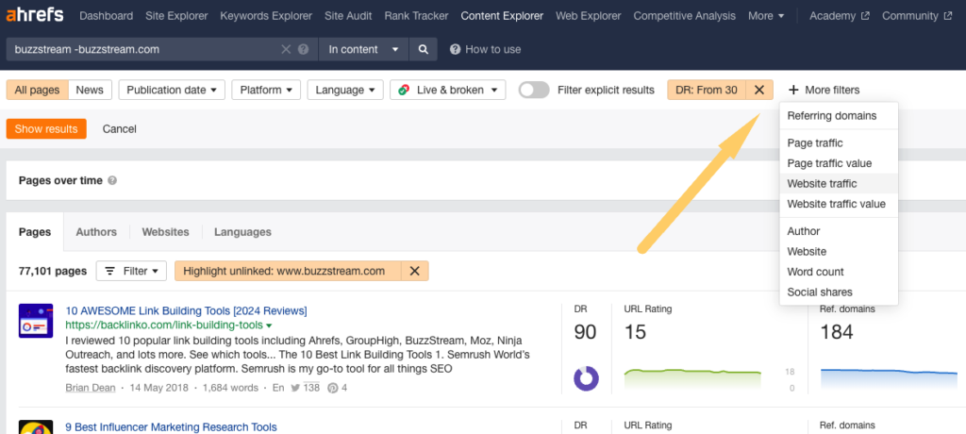Image resolution: width=966 pixels, height=434 pixels.
Task: Open Keywords Explorer
Action: click(x=266, y=16)
